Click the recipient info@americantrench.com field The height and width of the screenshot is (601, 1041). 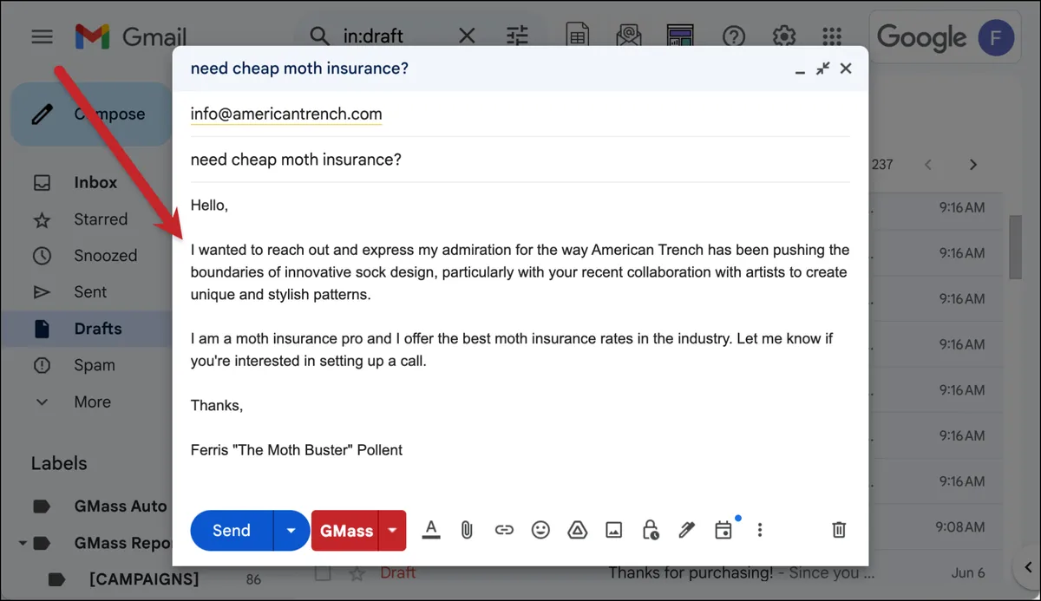coord(520,114)
